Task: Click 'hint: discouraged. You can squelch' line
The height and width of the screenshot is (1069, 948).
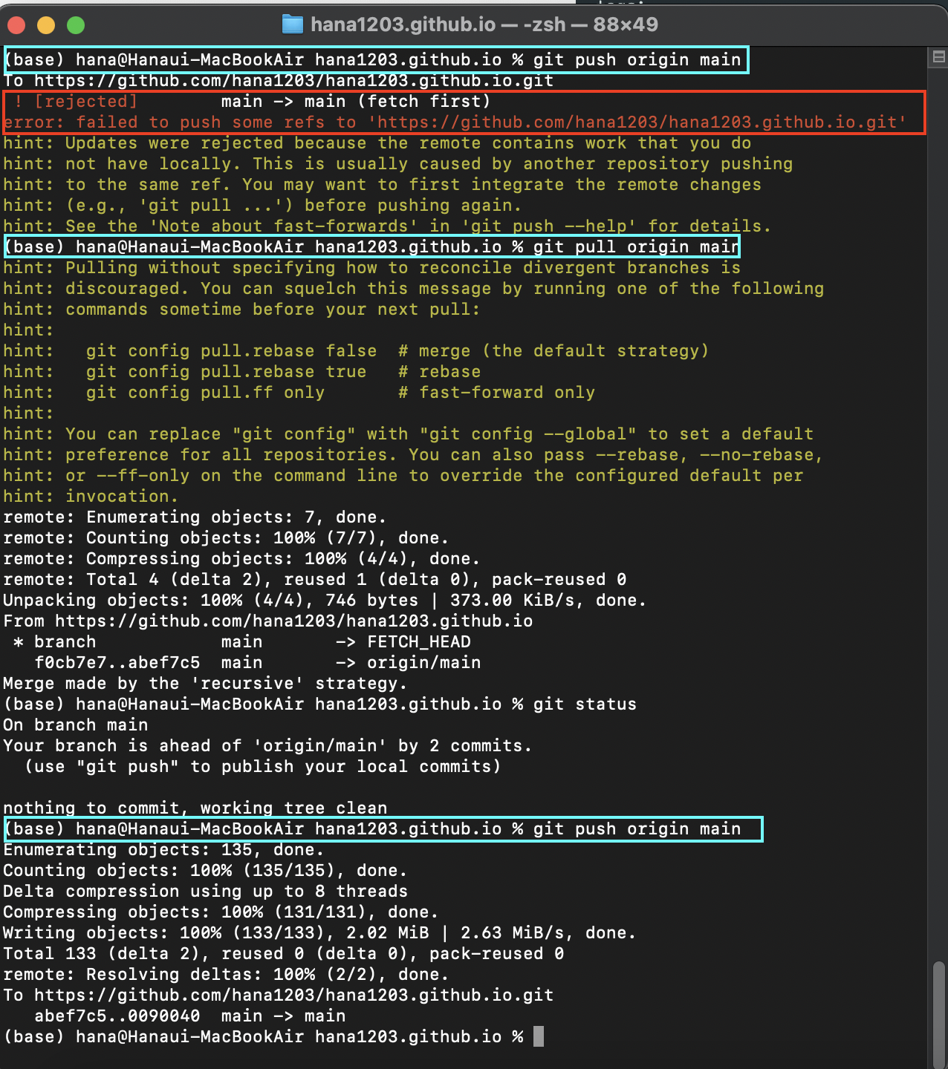Action: tap(414, 288)
